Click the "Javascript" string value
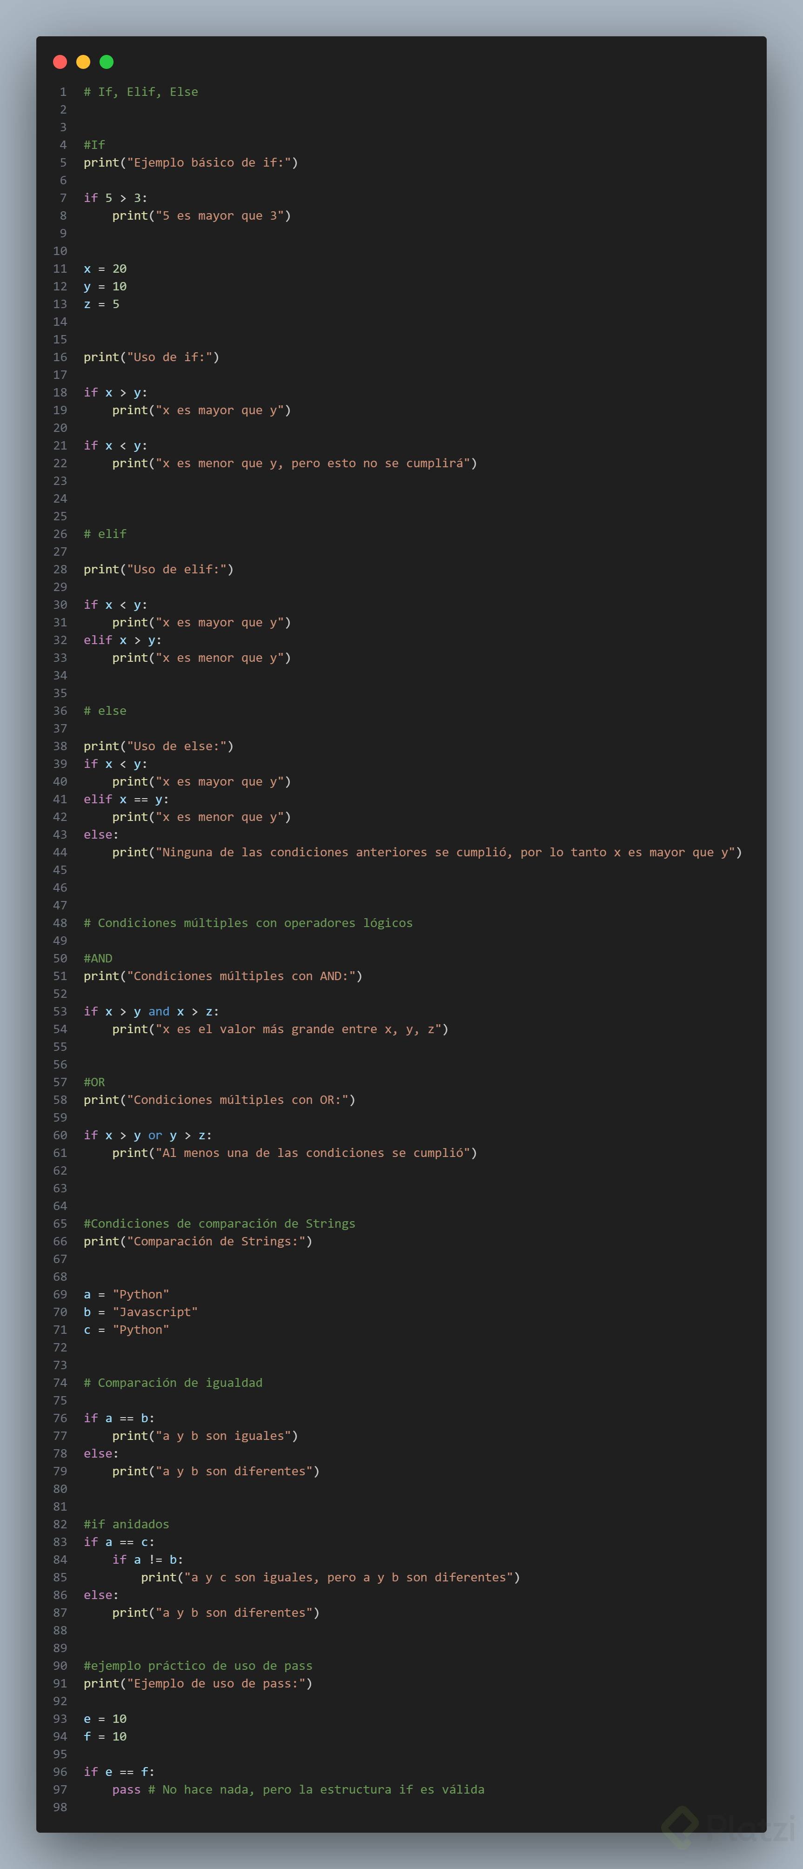The width and height of the screenshot is (803, 1869). pyautogui.click(x=155, y=1312)
